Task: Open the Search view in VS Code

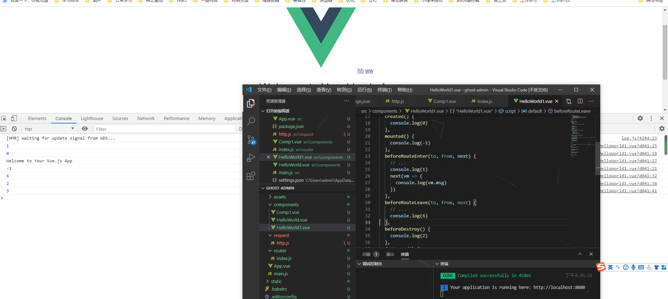Action: 251,121
